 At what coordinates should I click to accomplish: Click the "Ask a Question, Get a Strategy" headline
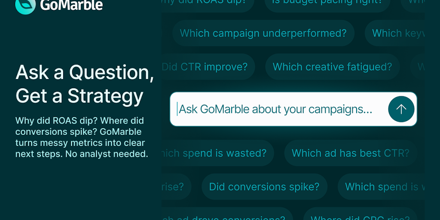click(x=84, y=84)
